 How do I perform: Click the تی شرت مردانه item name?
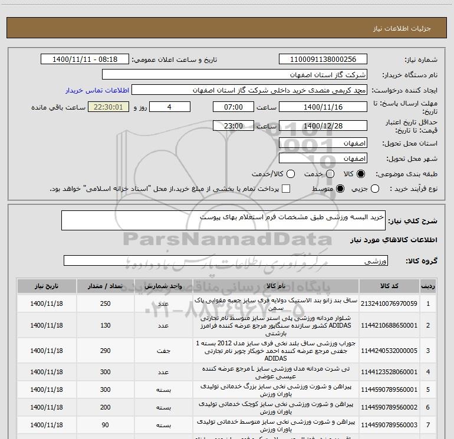pyautogui.click(x=276, y=372)
